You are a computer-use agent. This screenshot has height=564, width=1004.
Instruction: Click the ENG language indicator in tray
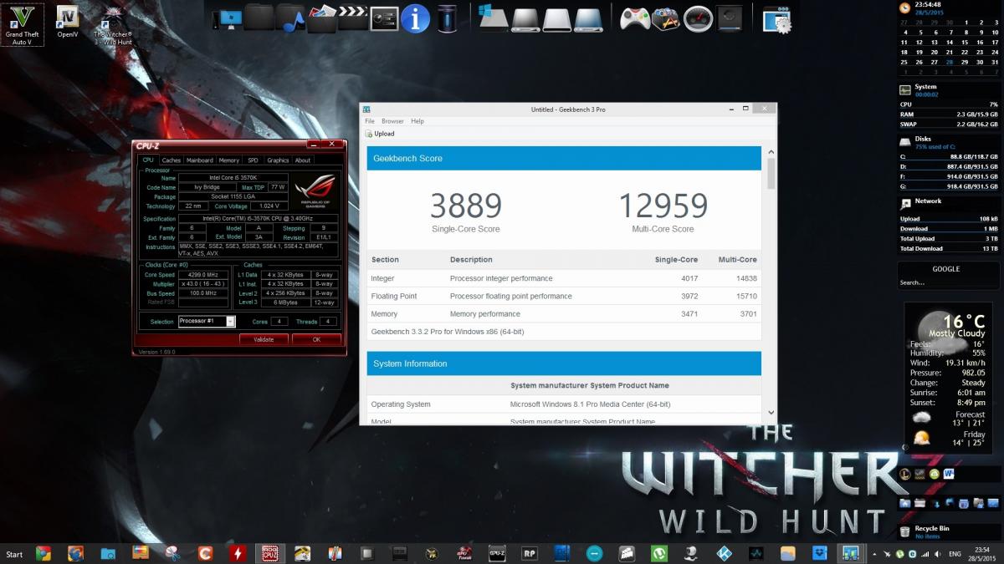pyautogui.click(x=954, y=553)
